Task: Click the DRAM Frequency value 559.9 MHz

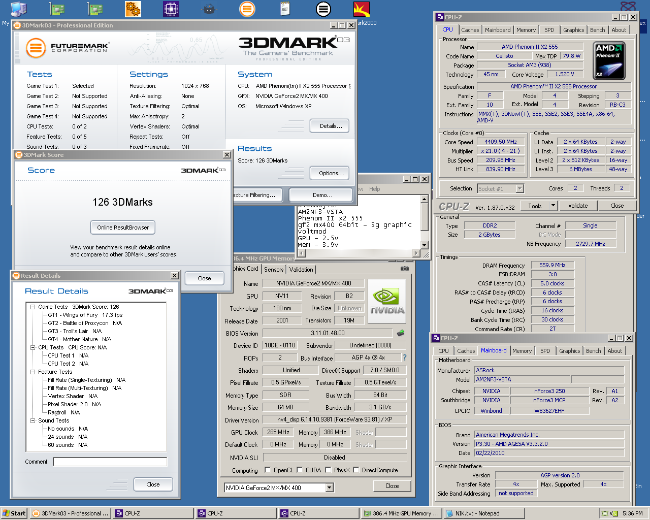Action: 552,265
